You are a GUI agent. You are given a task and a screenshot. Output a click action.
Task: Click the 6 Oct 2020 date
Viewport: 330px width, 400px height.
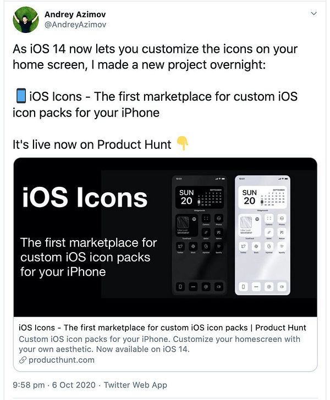tap(74, 385)
